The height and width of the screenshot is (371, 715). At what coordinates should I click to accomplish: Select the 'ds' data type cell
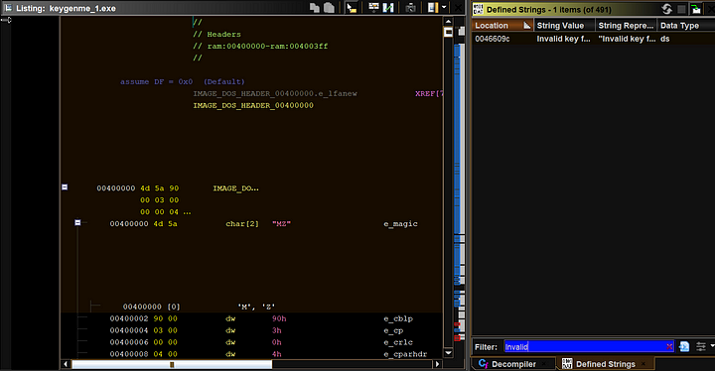(664, 39)
